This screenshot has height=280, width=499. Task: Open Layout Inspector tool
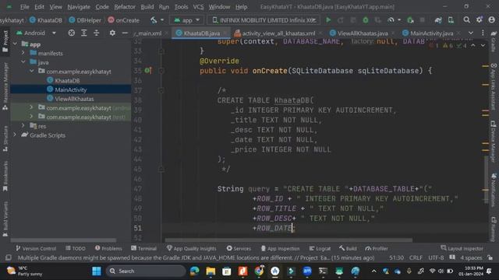(x=462, y=248)
